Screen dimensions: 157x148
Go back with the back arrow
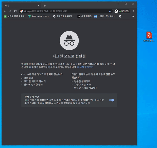(x=5, y=11)
